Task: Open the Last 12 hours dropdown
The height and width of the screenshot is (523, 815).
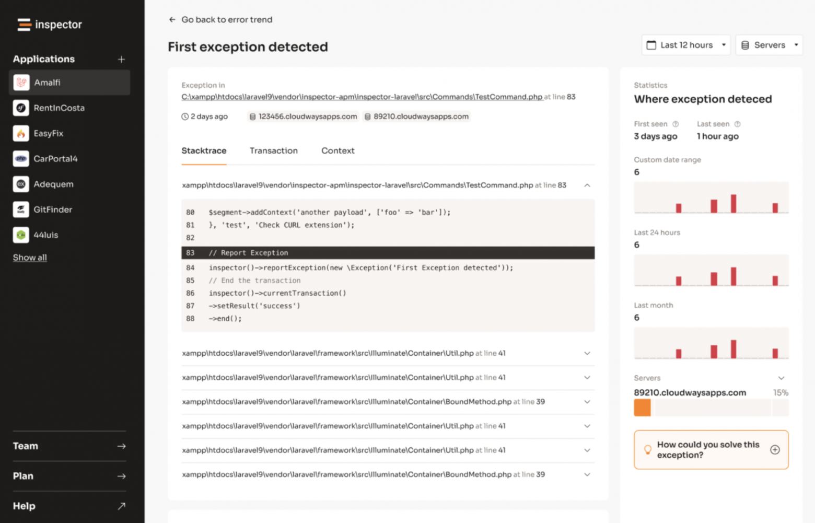Action: tap(685, 45)
